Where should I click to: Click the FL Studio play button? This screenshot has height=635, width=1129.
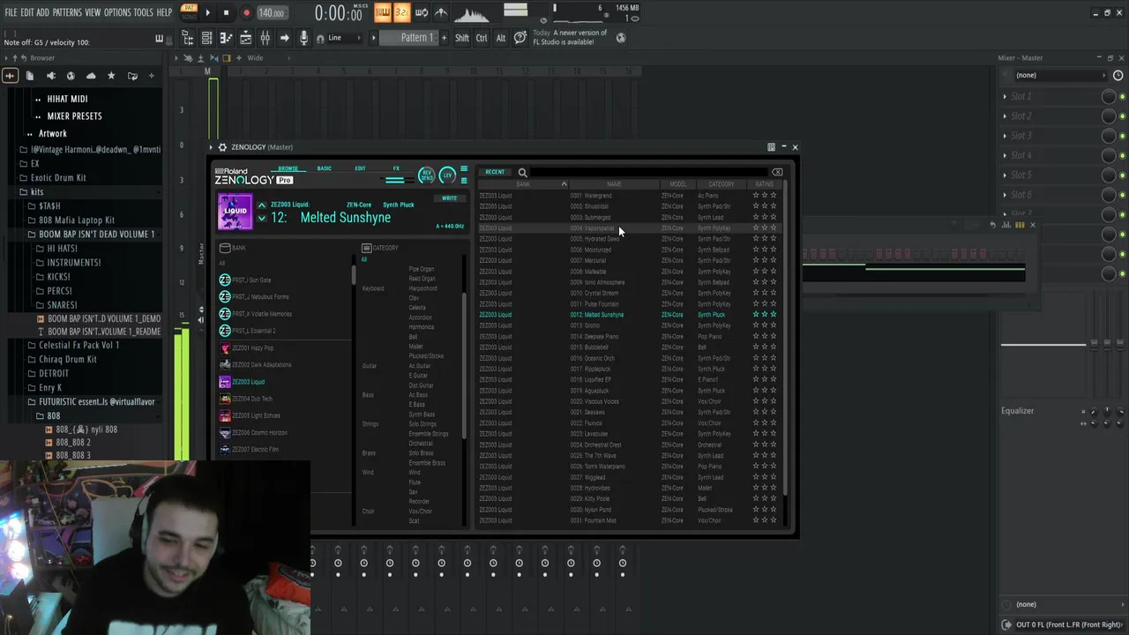[208, 12]
